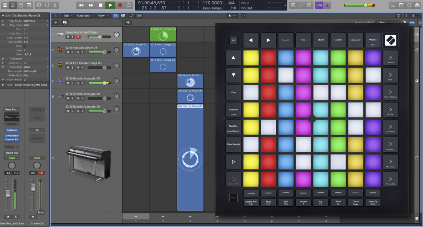Open the Loop Browser icon

409,5
